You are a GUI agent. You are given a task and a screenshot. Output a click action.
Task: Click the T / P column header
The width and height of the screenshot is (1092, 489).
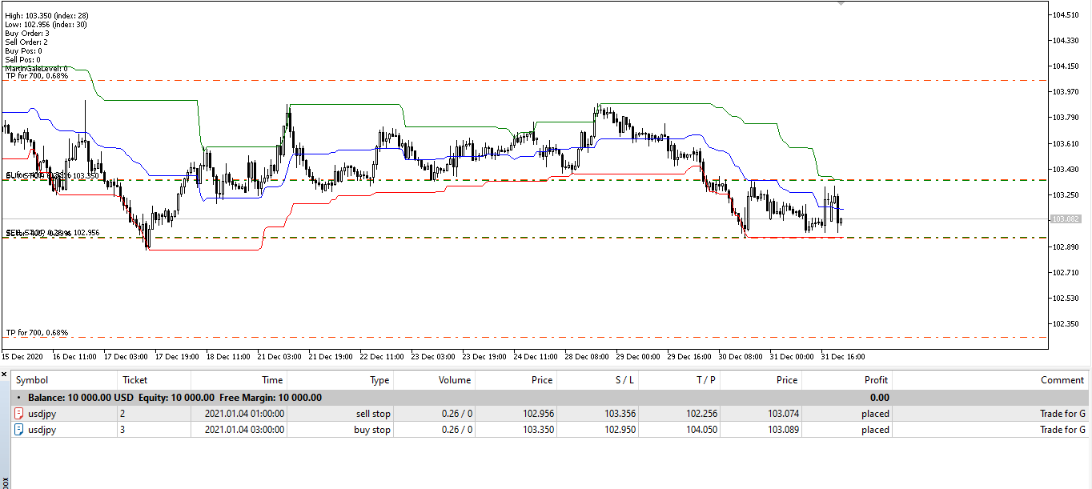click(705, 380)
